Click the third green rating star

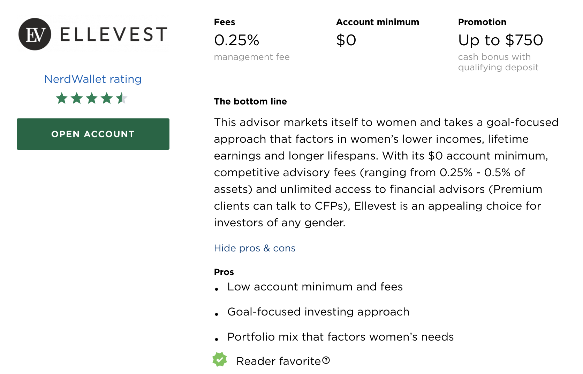coord(92,98)
